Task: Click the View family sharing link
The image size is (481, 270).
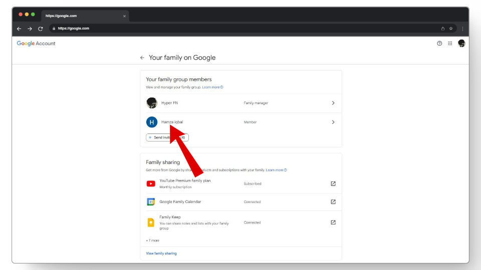Action: 161,253
